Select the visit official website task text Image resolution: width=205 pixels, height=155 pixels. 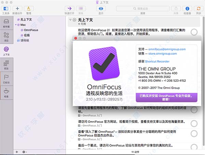pos(132,121)
